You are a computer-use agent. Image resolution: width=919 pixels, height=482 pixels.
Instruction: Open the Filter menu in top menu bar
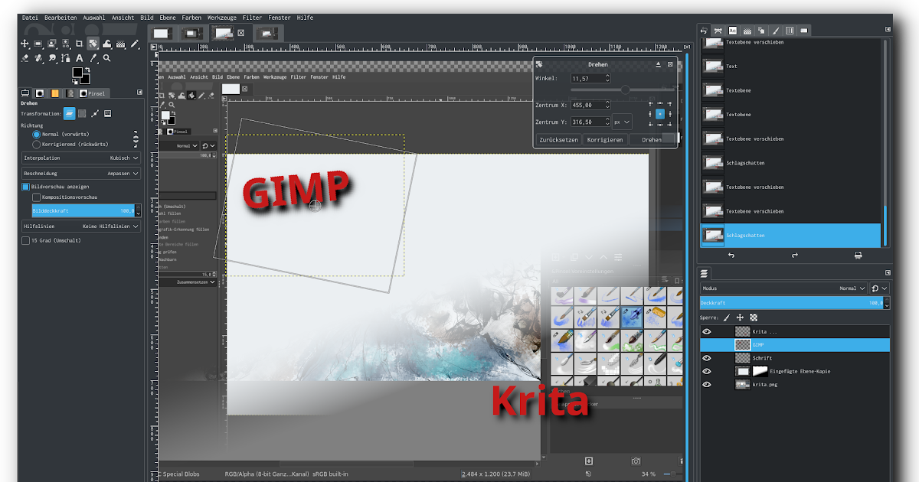(x=252, y=17)
